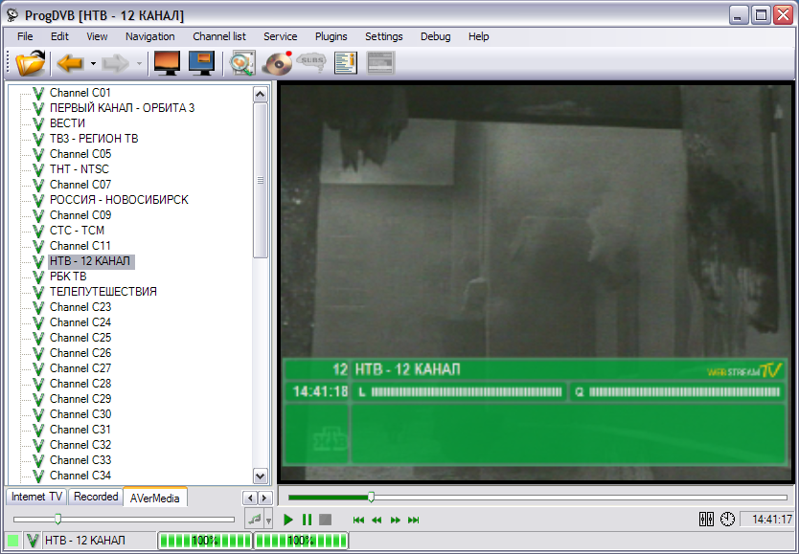This screenshot has width=799, height=554.
Task: Click the channel list scroll down arrow
Action: pyautogui.click(x=261, y=476)
